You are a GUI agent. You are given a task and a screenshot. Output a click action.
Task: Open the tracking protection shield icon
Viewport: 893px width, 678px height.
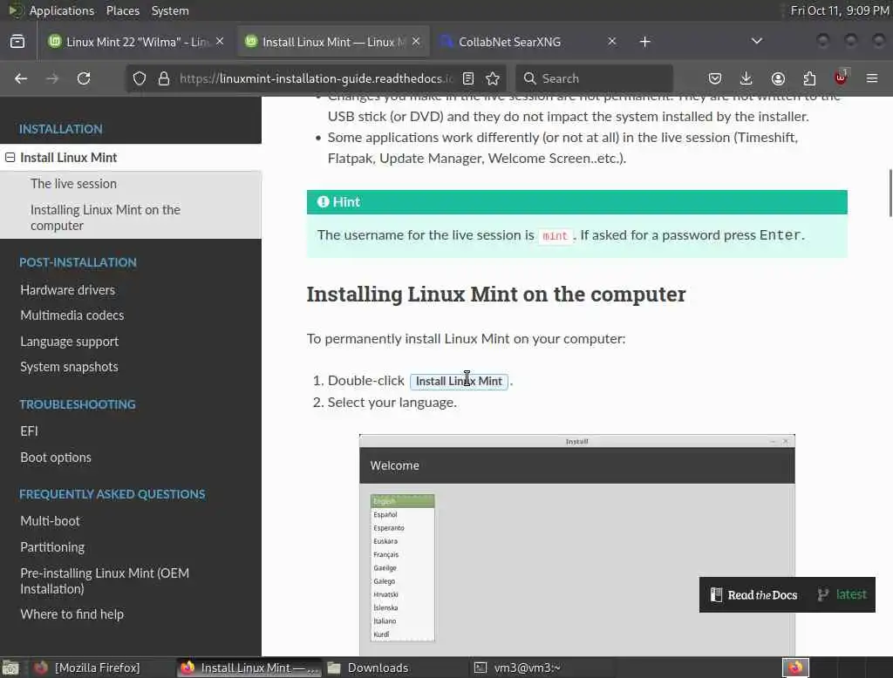click(x=140, y=78)
